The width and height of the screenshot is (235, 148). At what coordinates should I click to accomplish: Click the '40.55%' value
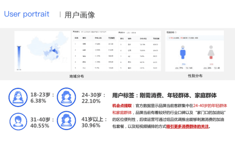tap(40, 126)
